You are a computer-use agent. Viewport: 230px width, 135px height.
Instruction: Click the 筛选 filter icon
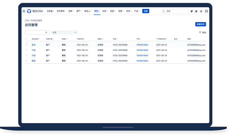pos(200,33)
